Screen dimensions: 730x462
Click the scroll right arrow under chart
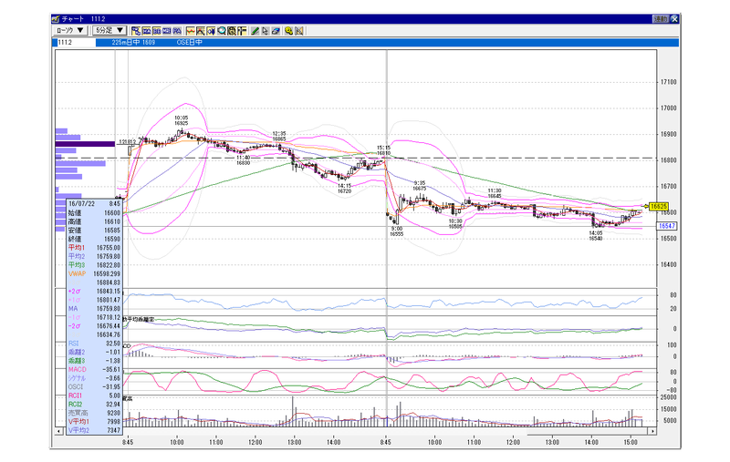coord(652,431)
